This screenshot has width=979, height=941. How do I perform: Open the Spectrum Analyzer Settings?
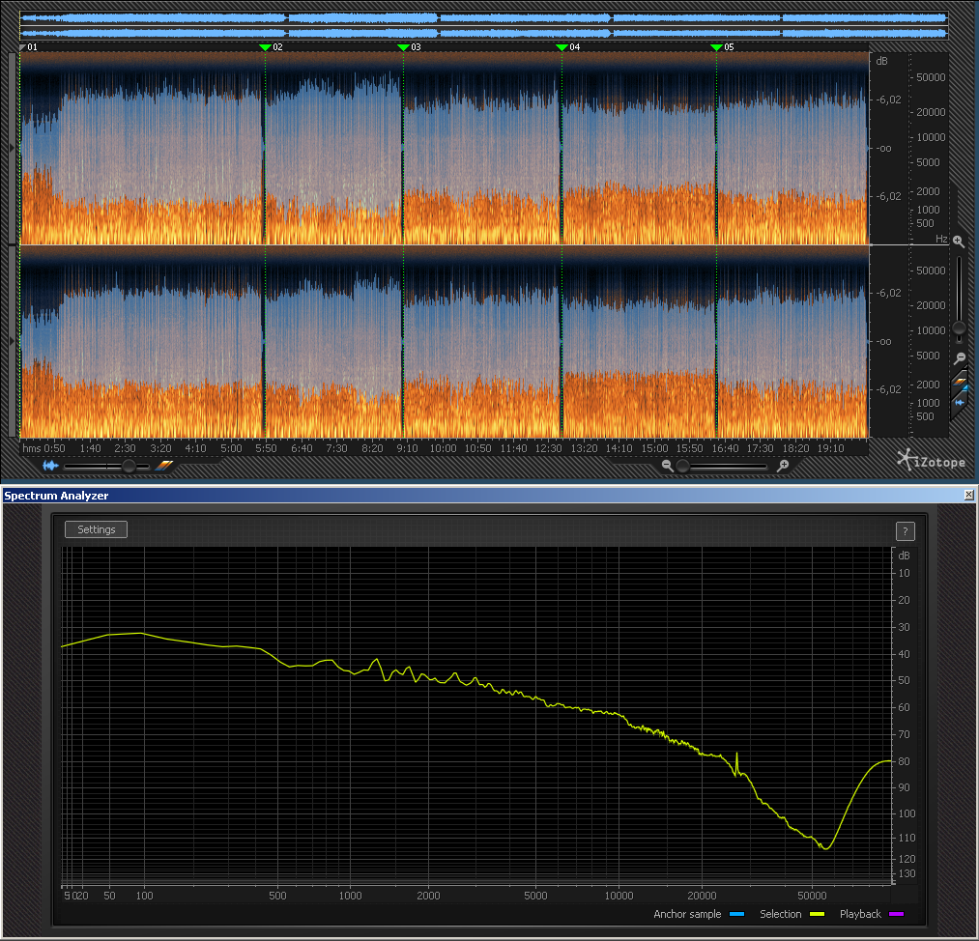coord(96,529)
